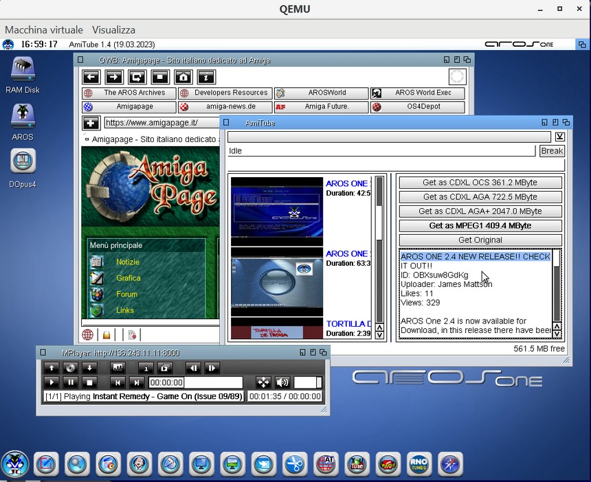Viewport: 591px width, 482px height.
Task: Select the TORTILLA video thumbnail
Action: [277, 329]
